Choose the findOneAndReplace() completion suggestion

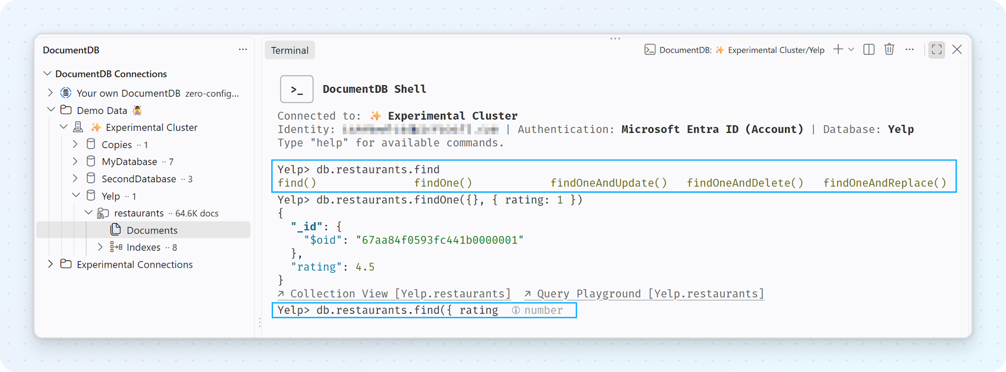coord(885,183)
